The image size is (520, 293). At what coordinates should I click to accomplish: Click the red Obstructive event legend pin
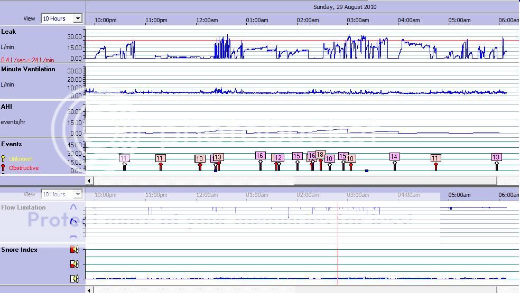[x=4, y=168]
